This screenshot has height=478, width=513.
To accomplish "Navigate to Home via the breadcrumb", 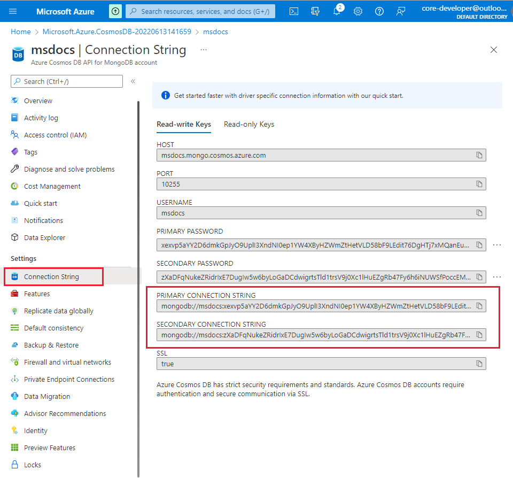I will (20, 32).
